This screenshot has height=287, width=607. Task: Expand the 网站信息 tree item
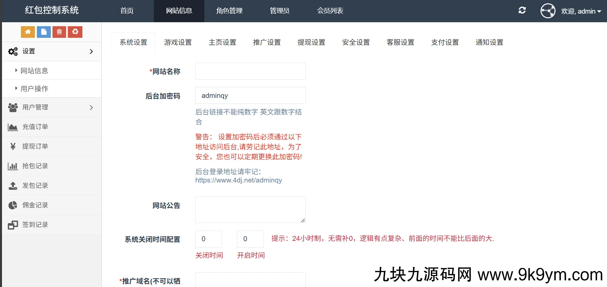34,71
